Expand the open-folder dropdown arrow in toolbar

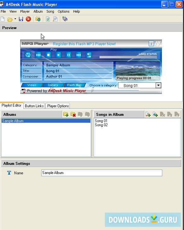(15, 19)
